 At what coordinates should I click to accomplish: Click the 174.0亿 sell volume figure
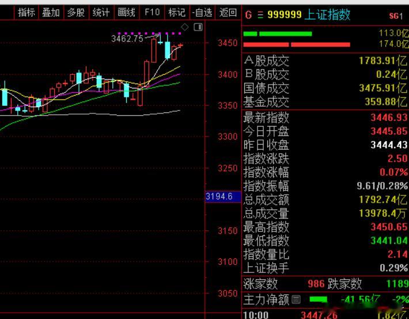tap(394, 44)
